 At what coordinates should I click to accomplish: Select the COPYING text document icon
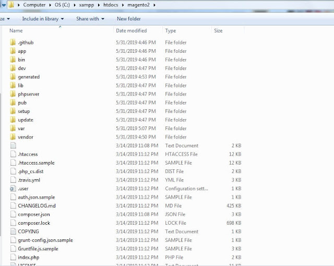coord(13,232)
